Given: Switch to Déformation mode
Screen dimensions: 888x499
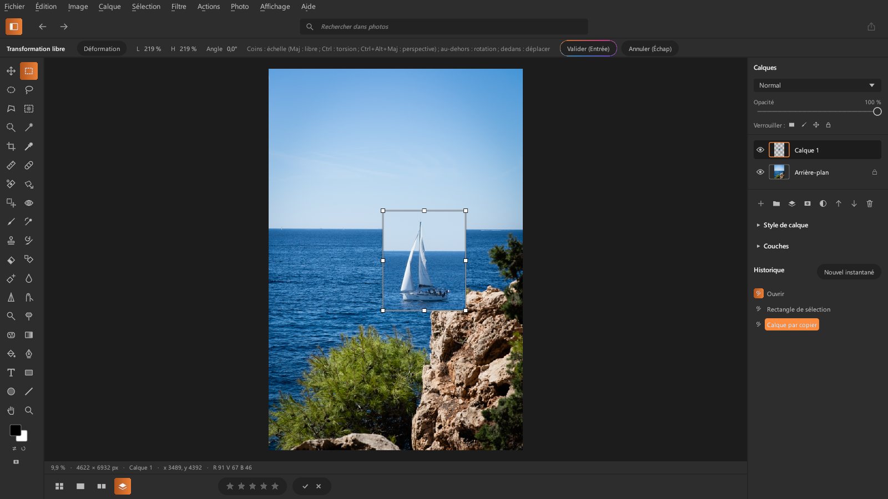Looking at the screenshot, I should (x=102, y=49).
